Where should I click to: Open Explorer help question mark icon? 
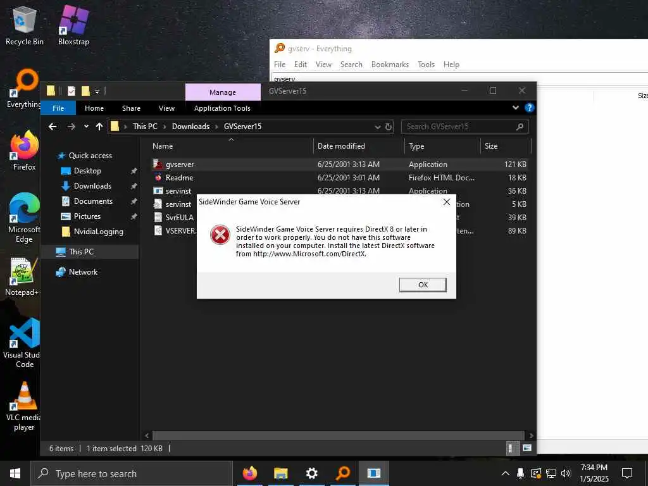tap(529, 108)
